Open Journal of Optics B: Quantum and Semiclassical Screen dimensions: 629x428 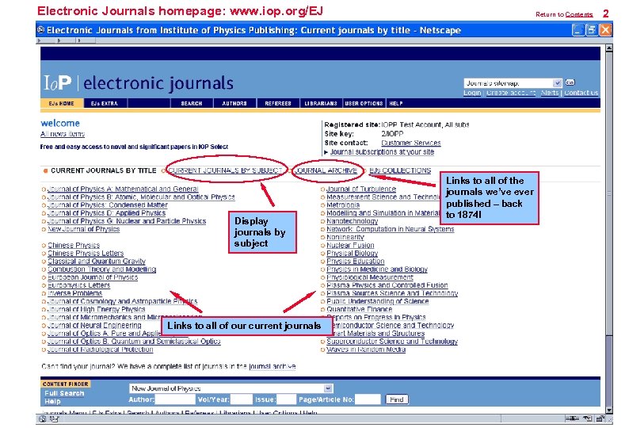[x=134, y=342]
